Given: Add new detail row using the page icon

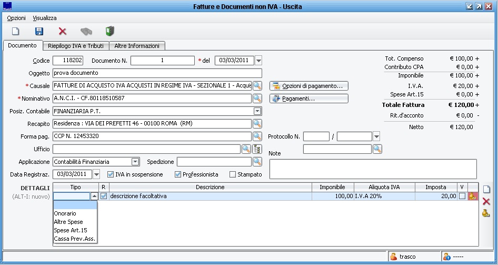Looking at the screenshot, I should [486, 189].
